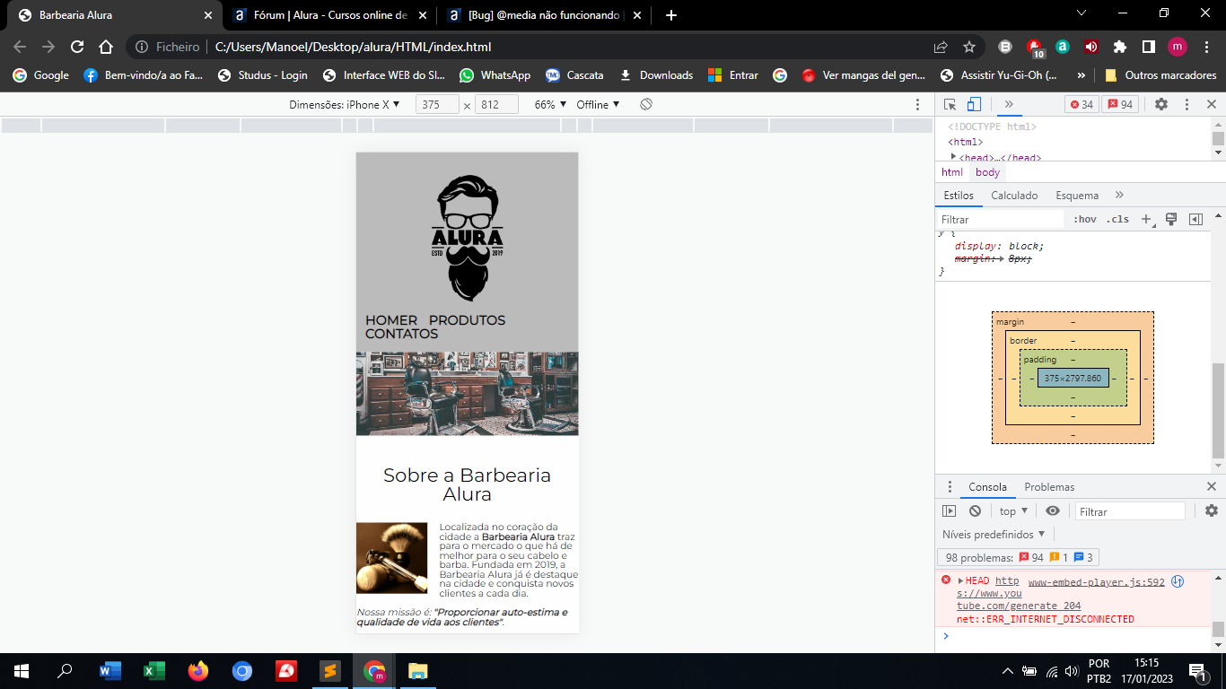Viewport: 1226px width, 689px height.
Task: Select the html breadcrumb
Action: [952, 172]
